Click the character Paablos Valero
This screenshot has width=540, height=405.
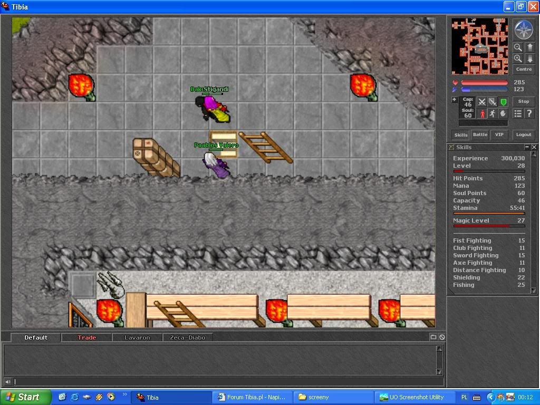[x=216, y=165]
